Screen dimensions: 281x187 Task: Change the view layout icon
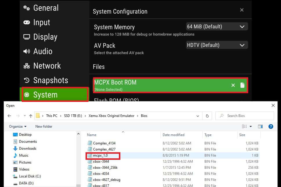tap(244, 126)
